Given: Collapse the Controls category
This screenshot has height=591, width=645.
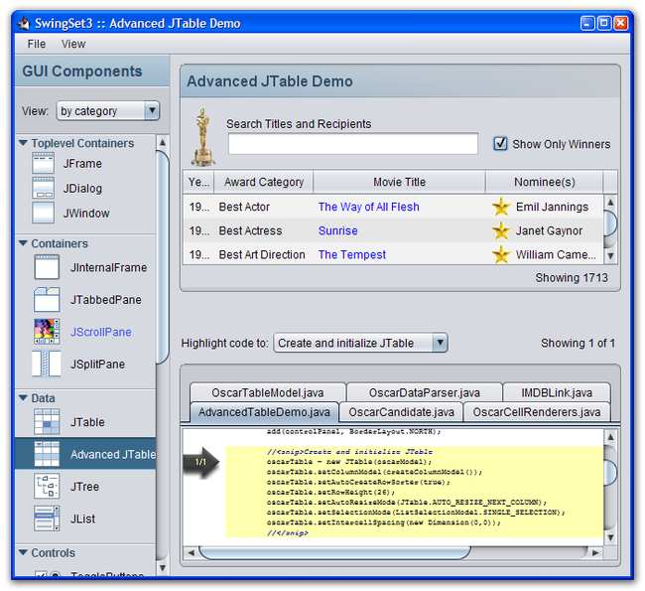Looking at the screenshot, I should pos(24,552).
